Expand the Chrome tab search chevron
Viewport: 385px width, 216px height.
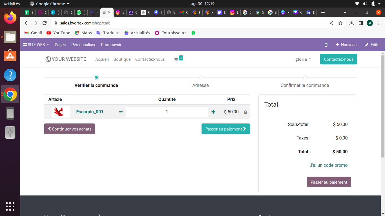[345, 12]
